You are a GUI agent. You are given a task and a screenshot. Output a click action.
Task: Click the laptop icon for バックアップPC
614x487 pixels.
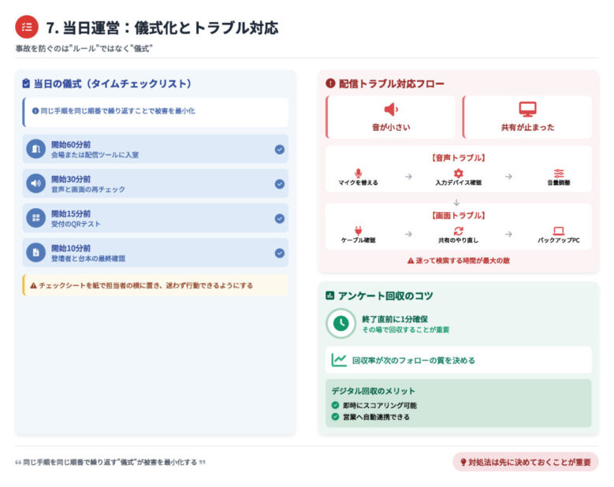pos(558,231)
